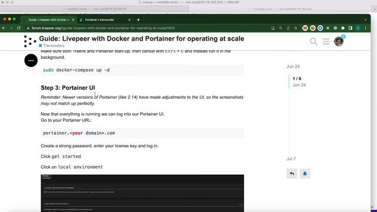Reload the forum page
The image size is (377, 212).
[19, 28]
